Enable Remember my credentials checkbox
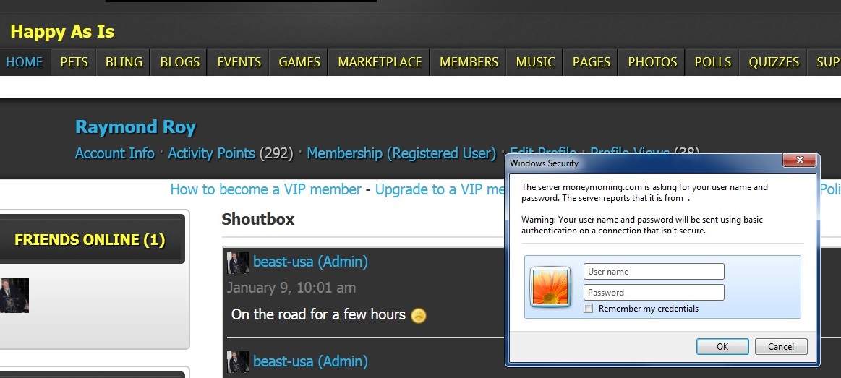Screen dimensions: 841x378 point(589,309)
